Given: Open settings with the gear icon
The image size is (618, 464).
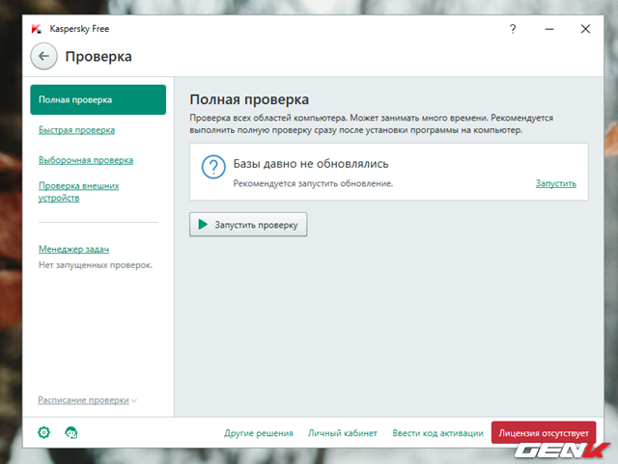Looking at the screenshot, I should [x=43, y=433].
